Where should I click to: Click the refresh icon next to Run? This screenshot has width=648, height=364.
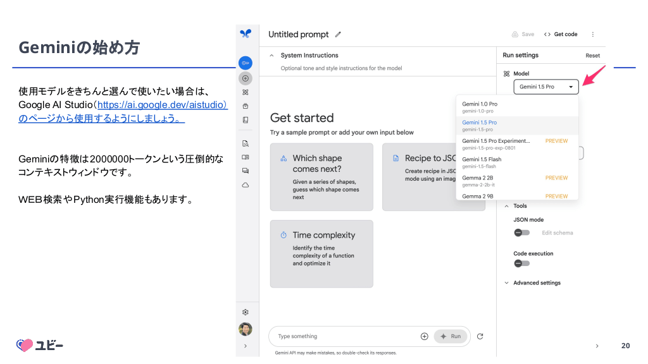(480, 336)
